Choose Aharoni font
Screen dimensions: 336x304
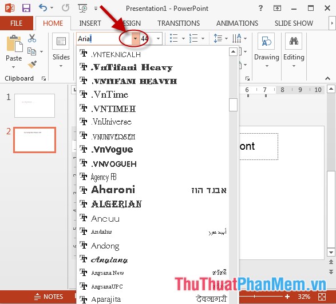[153, 190]
